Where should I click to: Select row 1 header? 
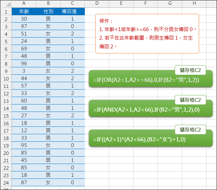tap(6, 11)
